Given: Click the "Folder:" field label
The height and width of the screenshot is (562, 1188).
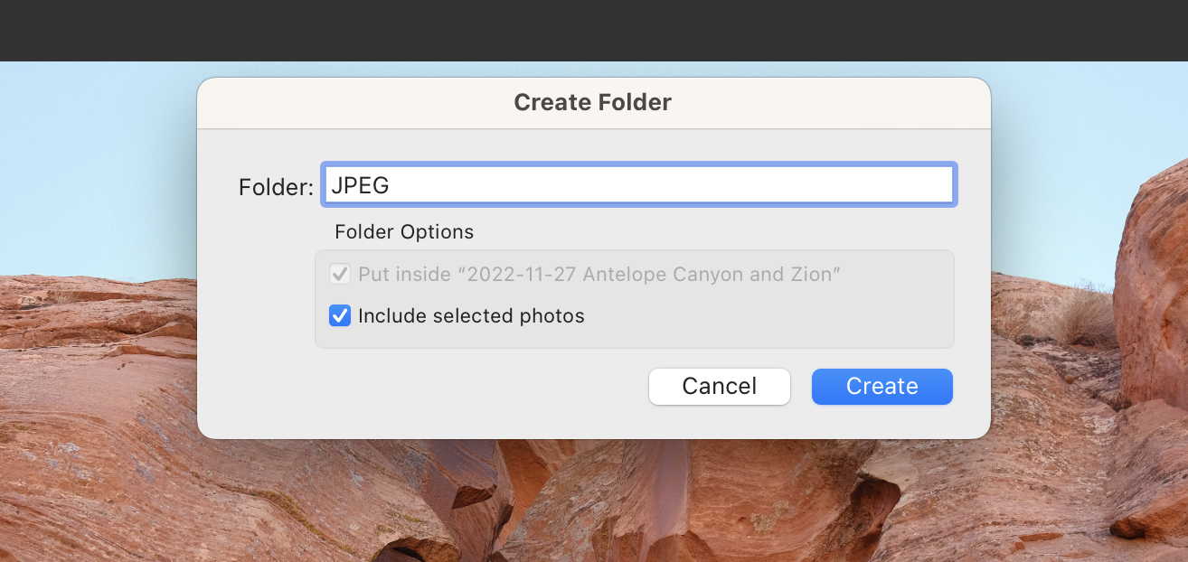Looking at the screenshot, I should 276,187.
